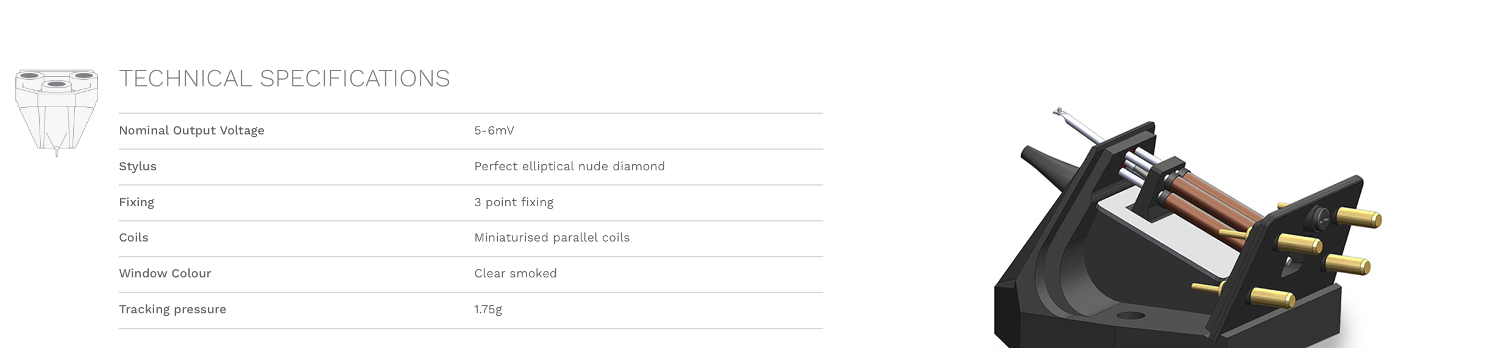Click the Clear smoked value
The image size is (1498, 348).
pyautogui.click(x=516, y=273)
